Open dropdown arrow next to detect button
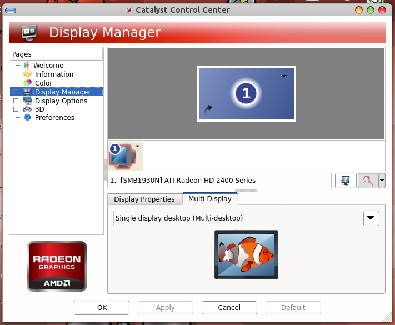 [x=382, y=181]
